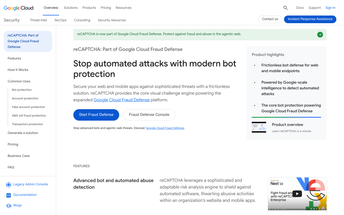Click the banner text about Fraud Defense
344x215 pixels.
point(159,34)
